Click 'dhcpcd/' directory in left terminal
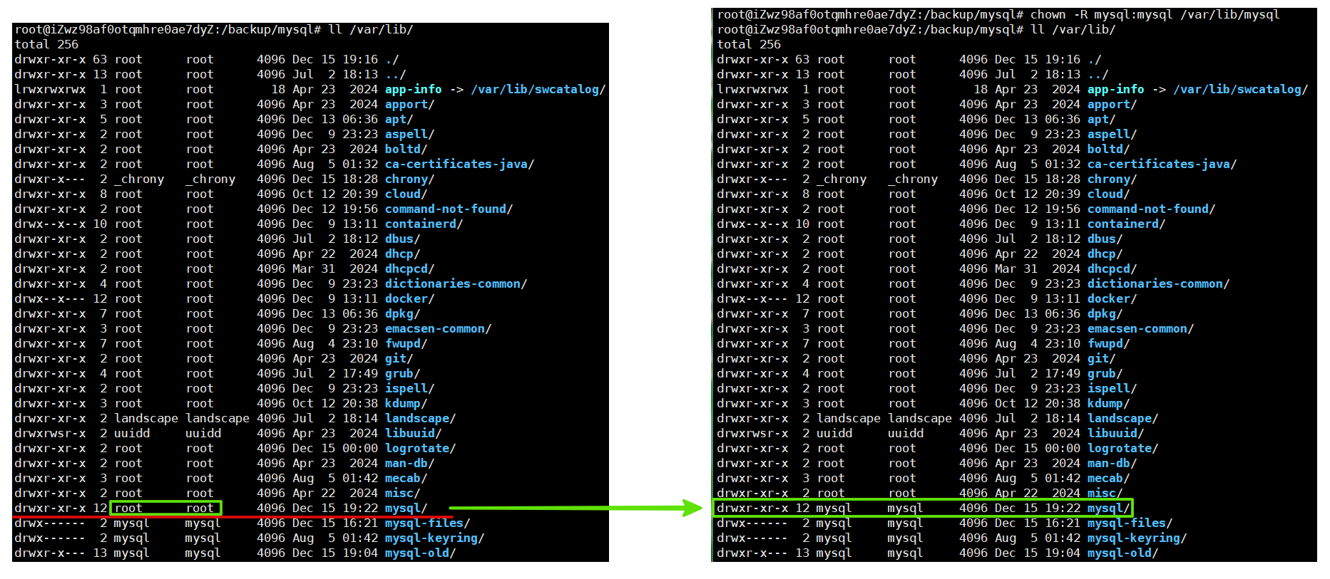 click(410, 269)
